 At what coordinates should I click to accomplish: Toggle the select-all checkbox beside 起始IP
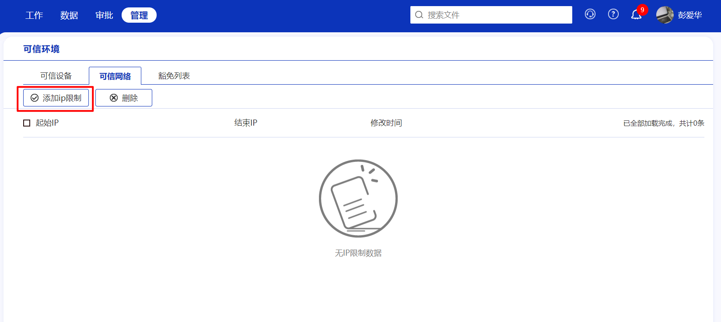(27, 123)
